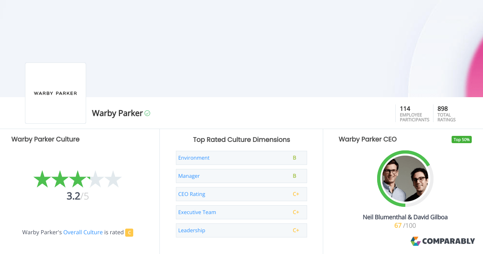Click the five-star culture rating graphic
Viewport: 483px width, 254px height.
point(77,179)
